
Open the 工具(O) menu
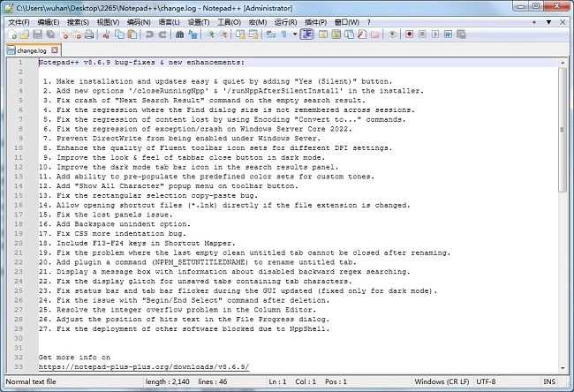tap(230, 22)
